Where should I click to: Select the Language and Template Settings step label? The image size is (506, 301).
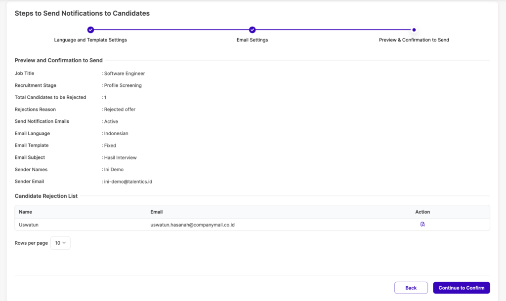[90, 40]
